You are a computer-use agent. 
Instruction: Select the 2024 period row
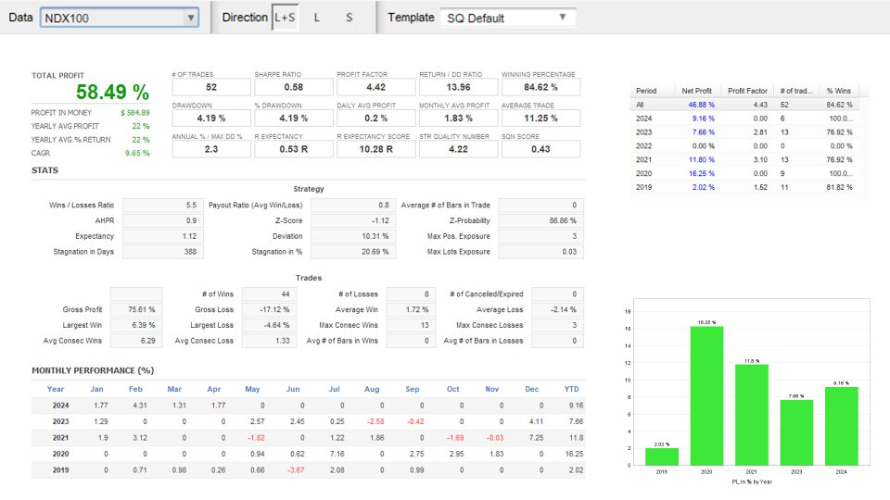tap(744, 119)
